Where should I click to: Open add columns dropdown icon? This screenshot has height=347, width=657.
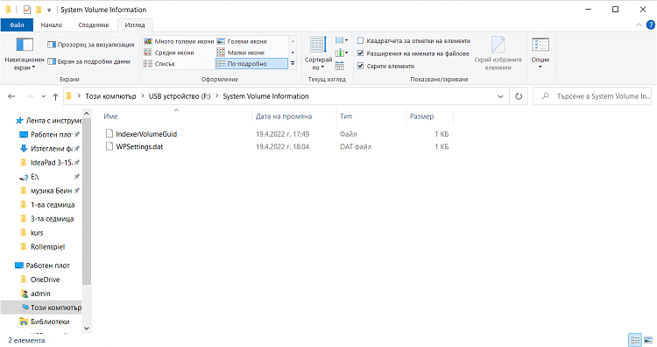tap(342, 53)
